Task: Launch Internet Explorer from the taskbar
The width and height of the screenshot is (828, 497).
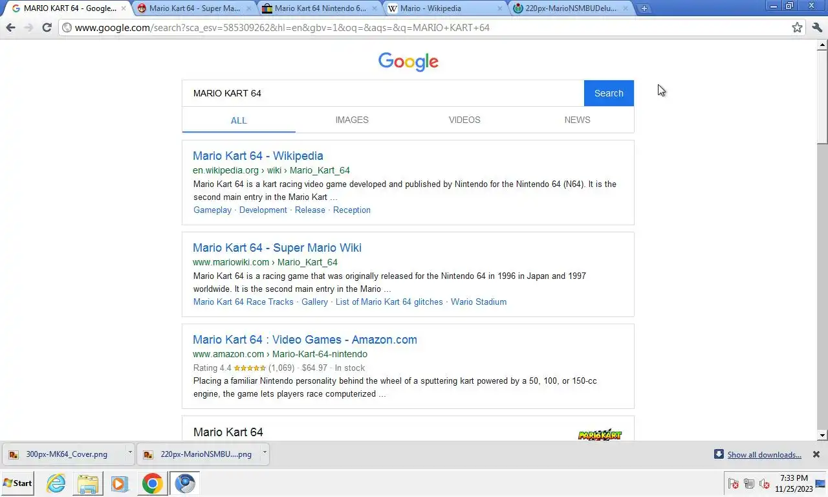Action: [56, 483]
